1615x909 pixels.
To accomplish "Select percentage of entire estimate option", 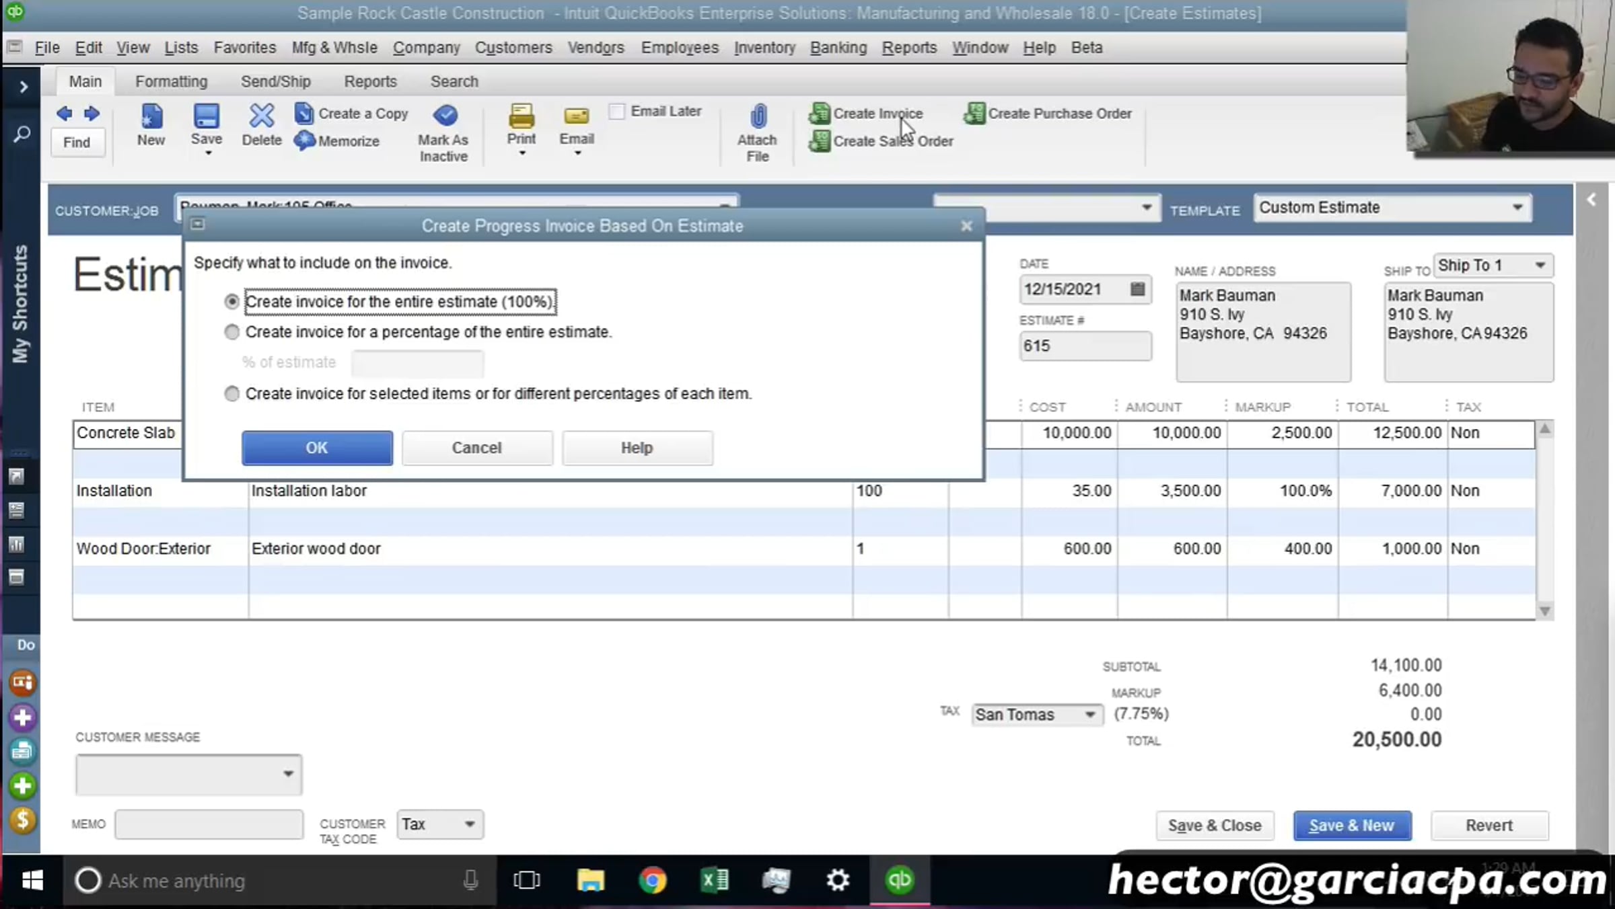I will (231, 332).
